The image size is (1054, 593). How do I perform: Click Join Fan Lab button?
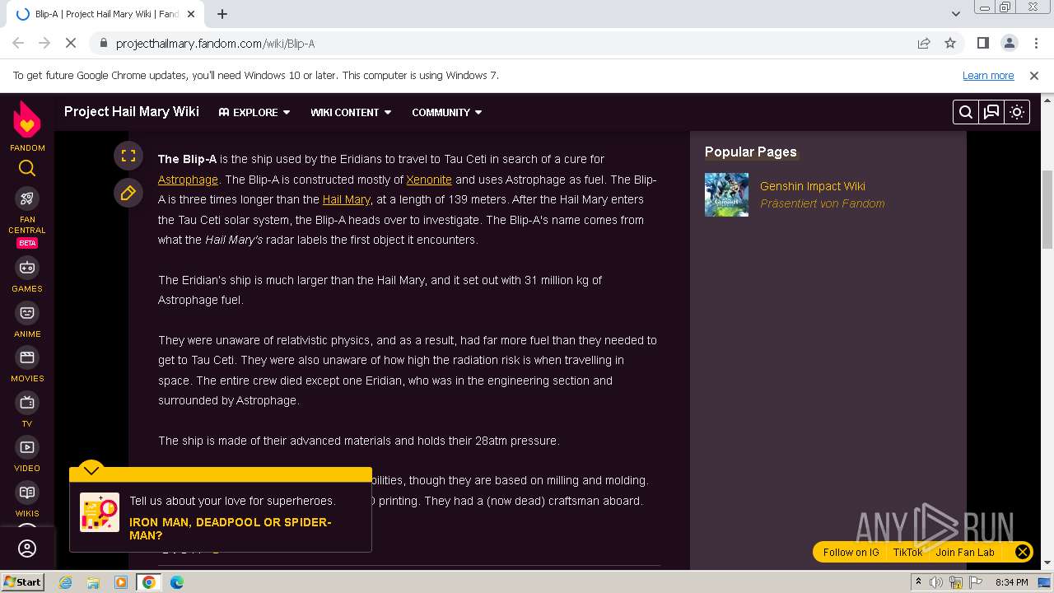[965, 553]
